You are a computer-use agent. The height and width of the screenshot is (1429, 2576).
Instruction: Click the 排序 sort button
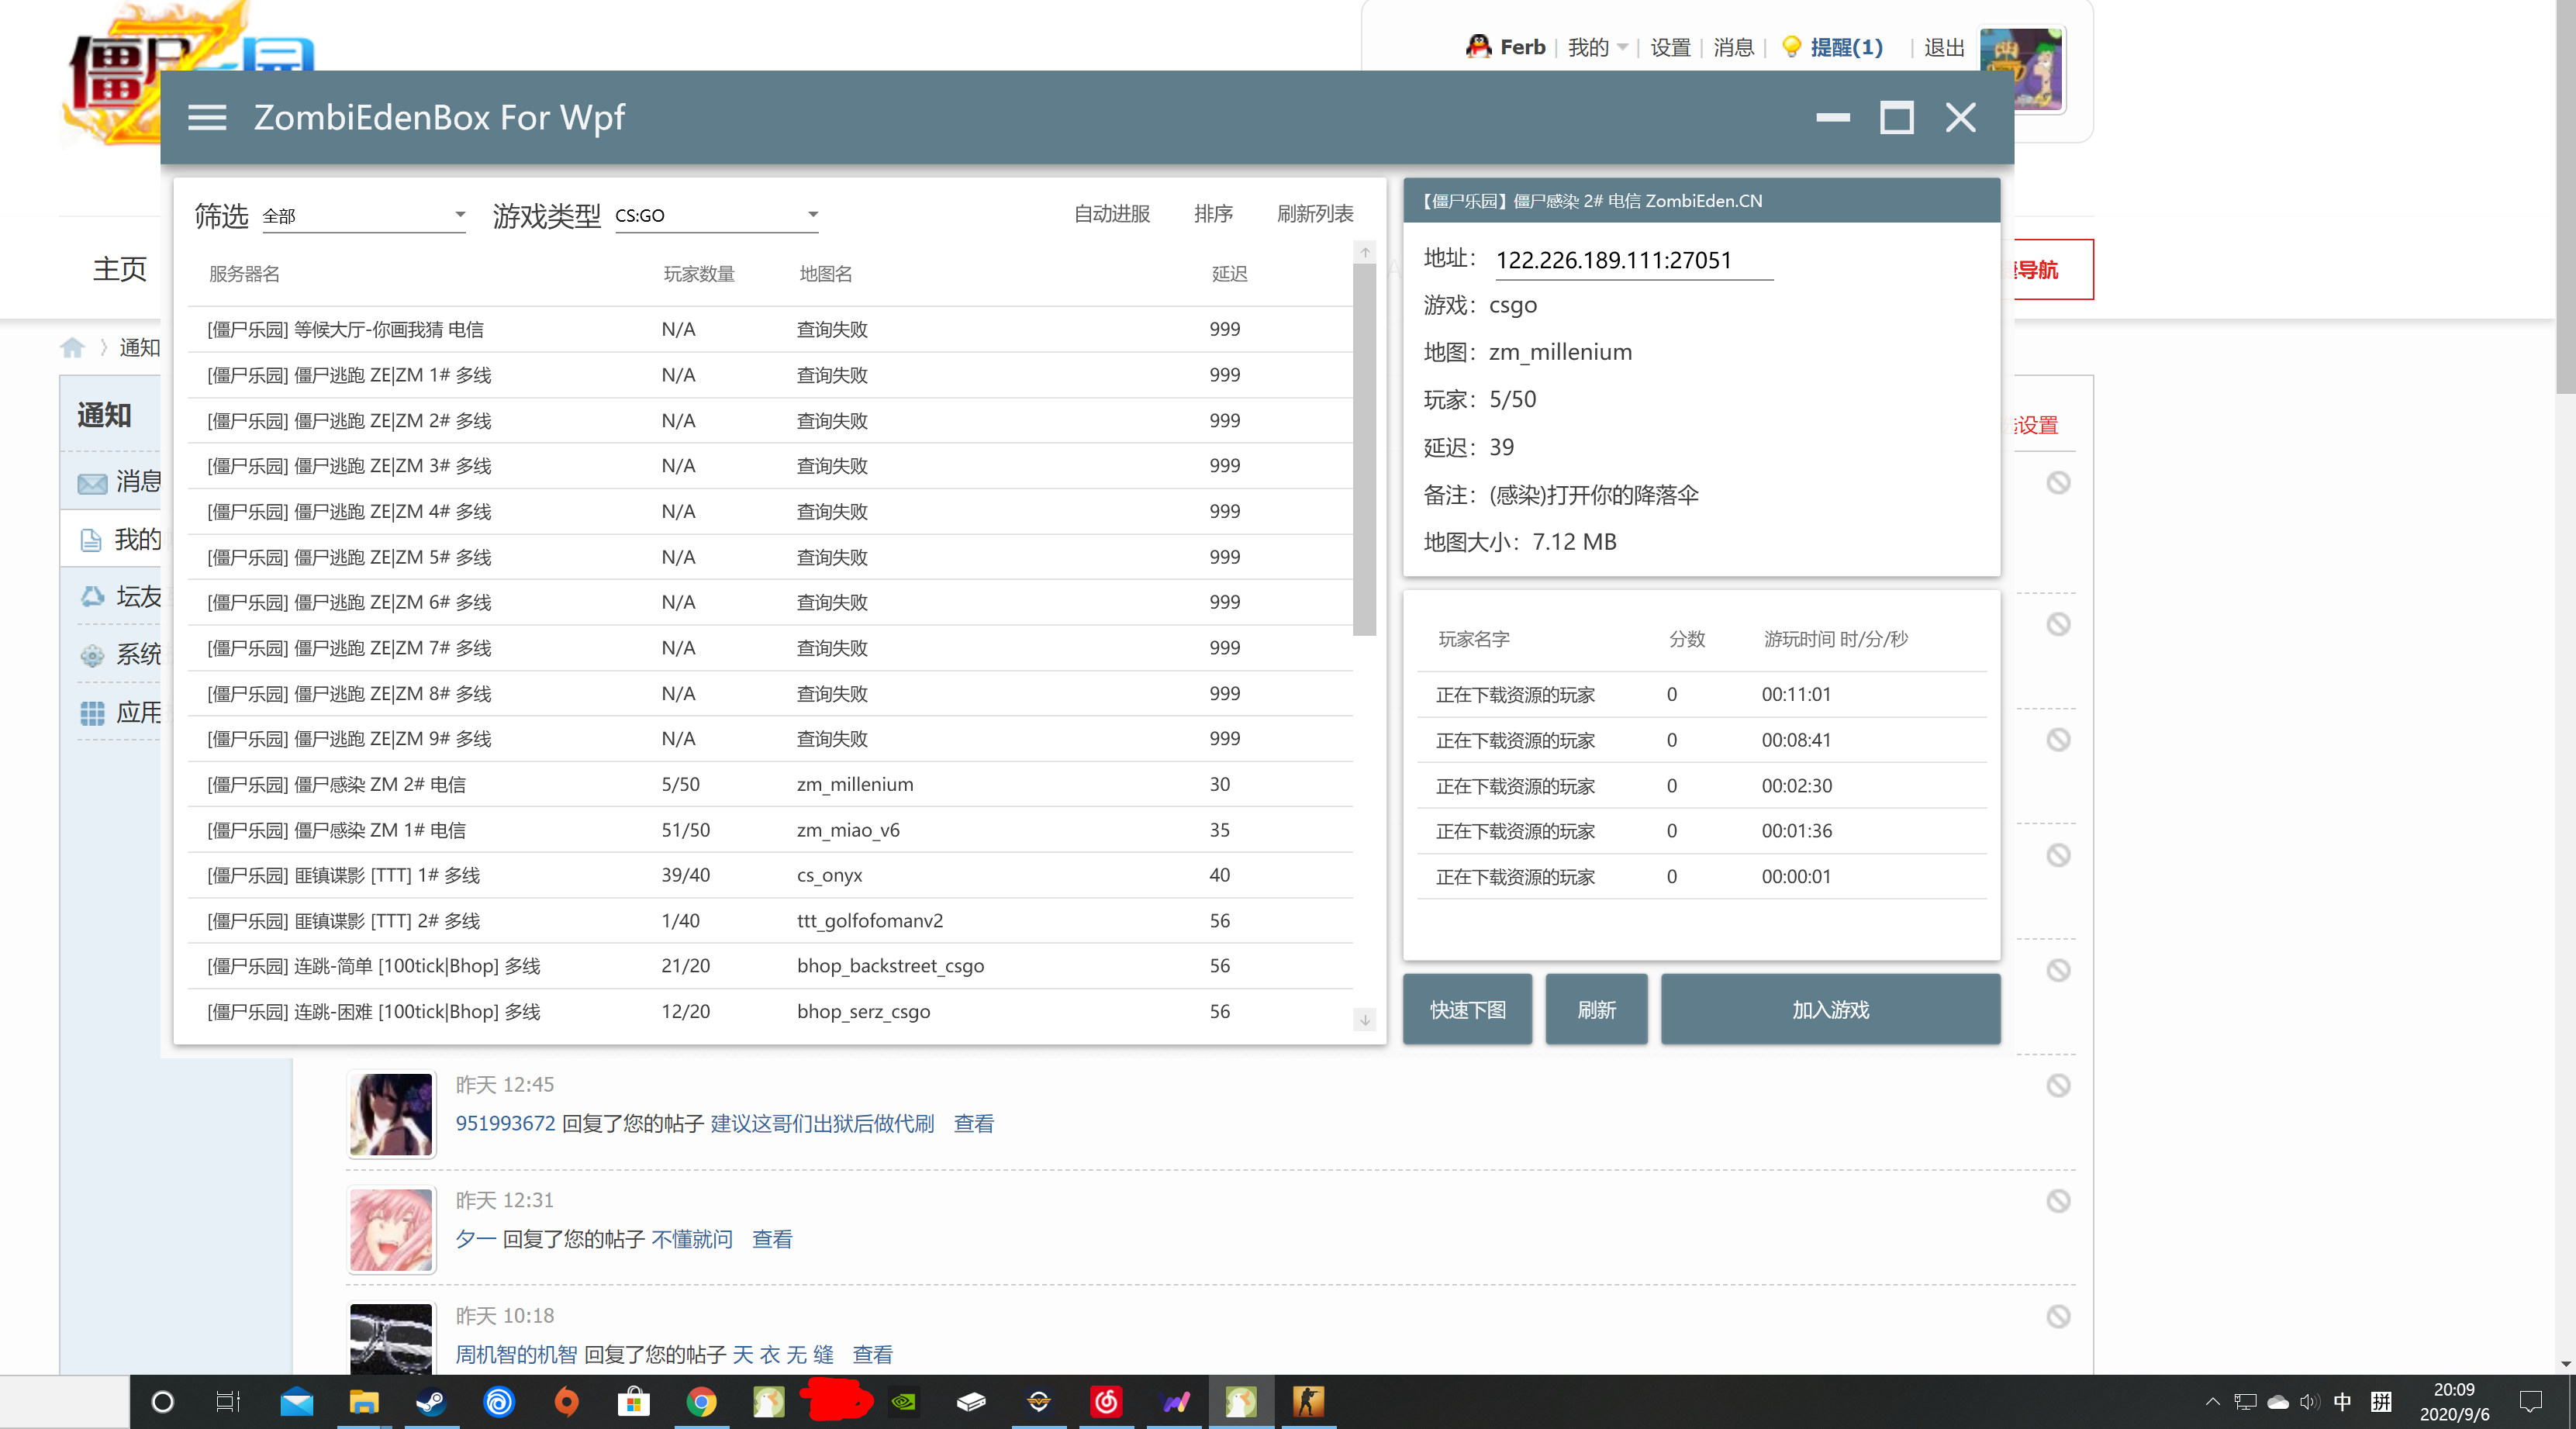click(1213, 214)
